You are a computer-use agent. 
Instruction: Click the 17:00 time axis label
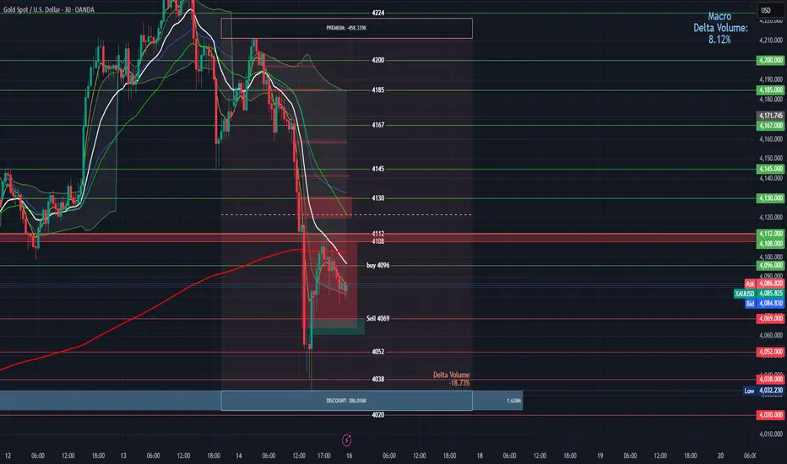(323, 456)
